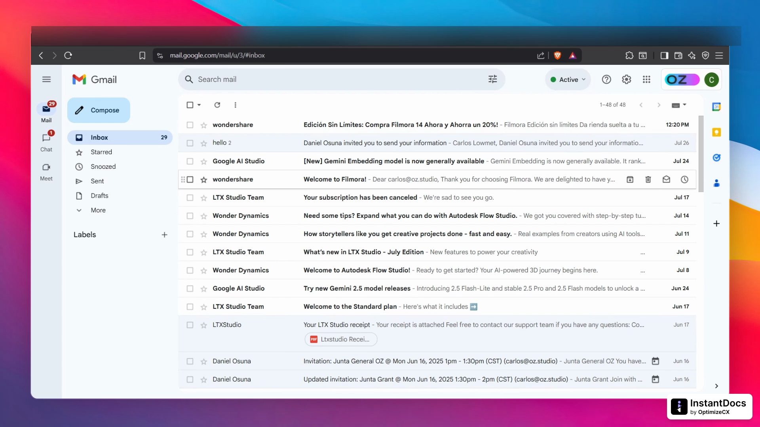This screenshot has width=760, height=427.
Task: Click the Search mail field
Action: click(342, 79)
